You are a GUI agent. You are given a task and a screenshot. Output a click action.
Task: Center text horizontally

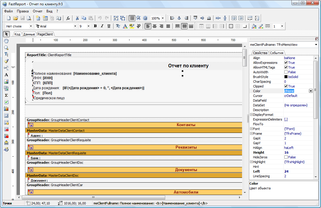pos(155,26)
